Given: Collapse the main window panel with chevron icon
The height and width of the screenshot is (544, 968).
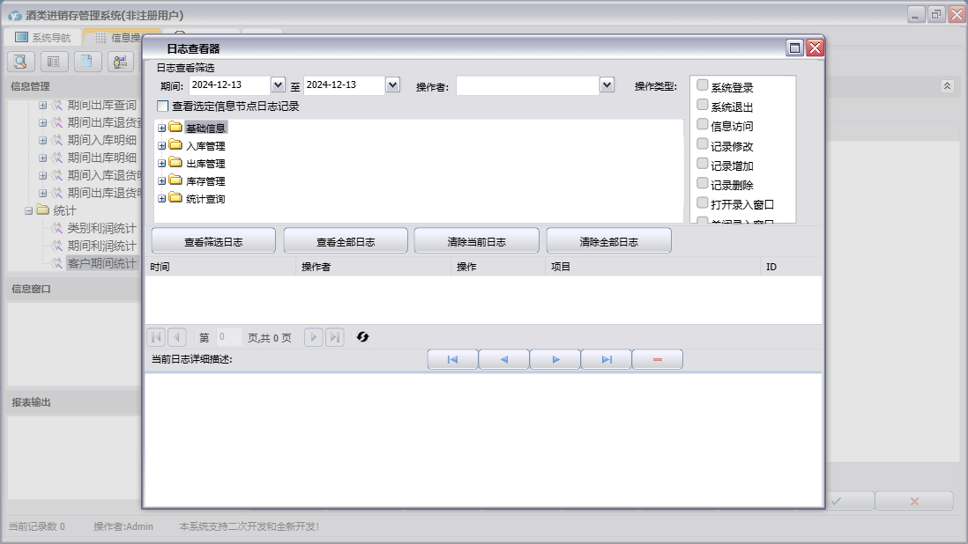Looking at the screenshot, I should (x=947, y=86).
